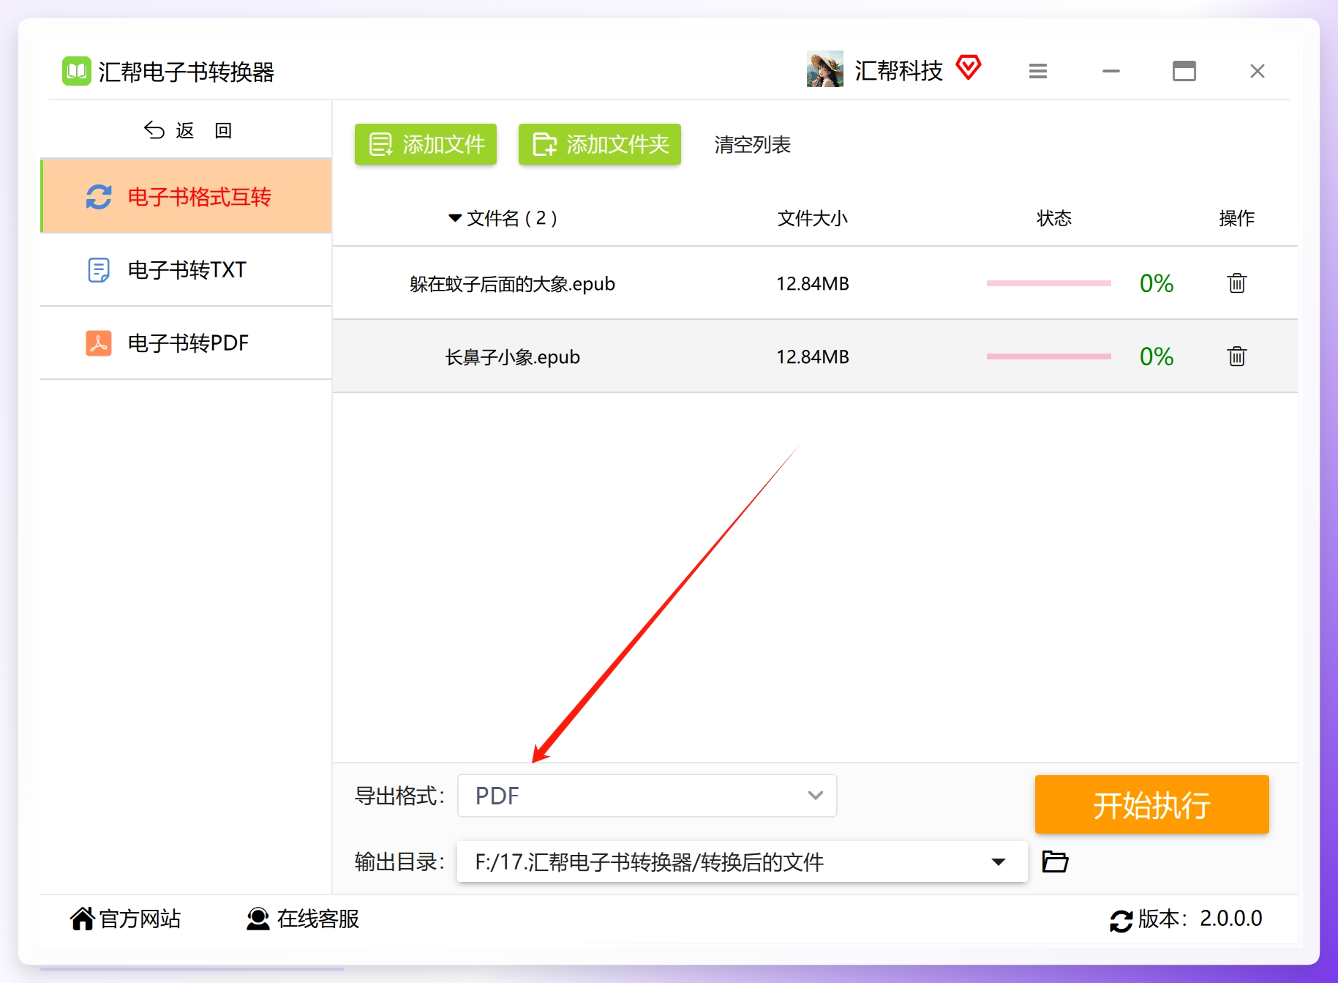
Task: Click the back arrow icon next to 返回
Action: pyautogui.click(x=154, y=130)
